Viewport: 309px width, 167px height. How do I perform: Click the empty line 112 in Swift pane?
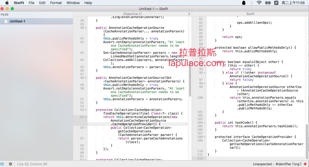click(x=256, y=158)
